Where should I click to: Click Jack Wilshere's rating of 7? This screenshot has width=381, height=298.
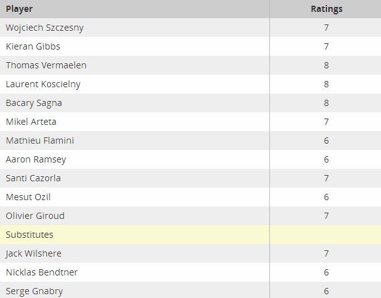326,253
